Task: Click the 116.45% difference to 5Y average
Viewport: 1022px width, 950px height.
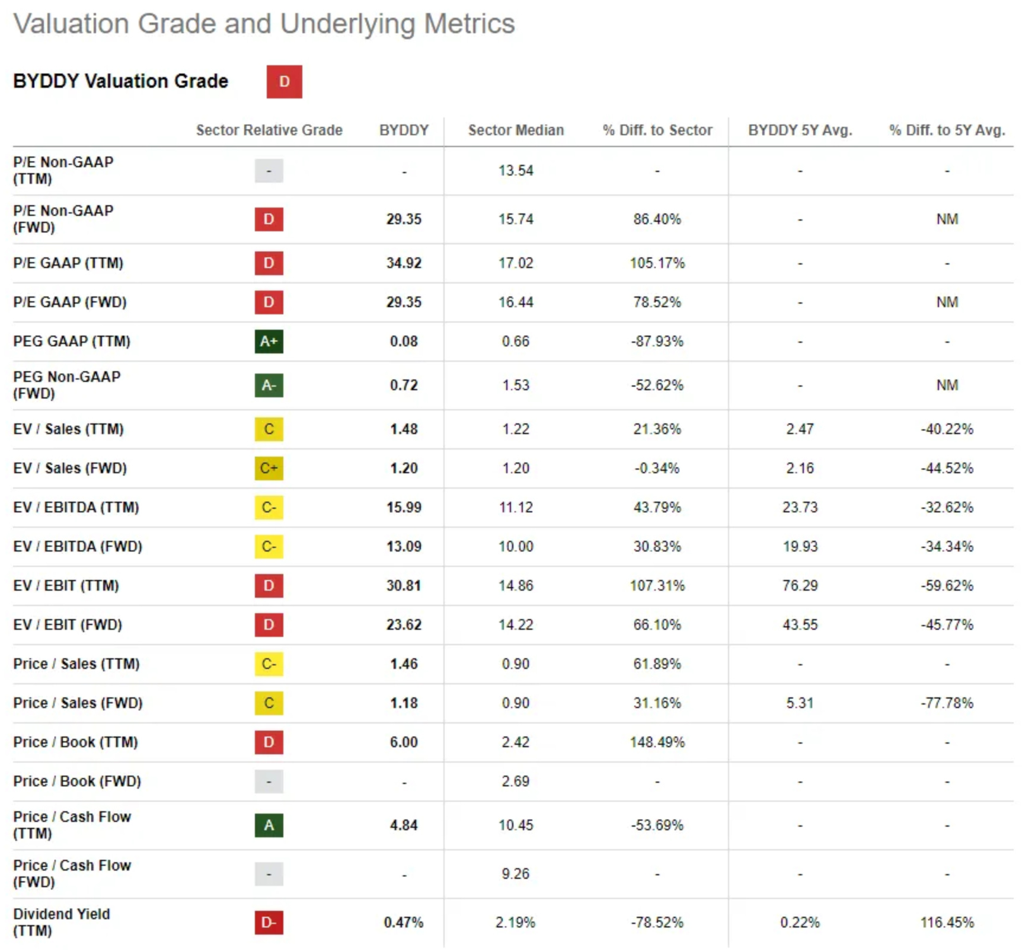Action: click(947, 923)
